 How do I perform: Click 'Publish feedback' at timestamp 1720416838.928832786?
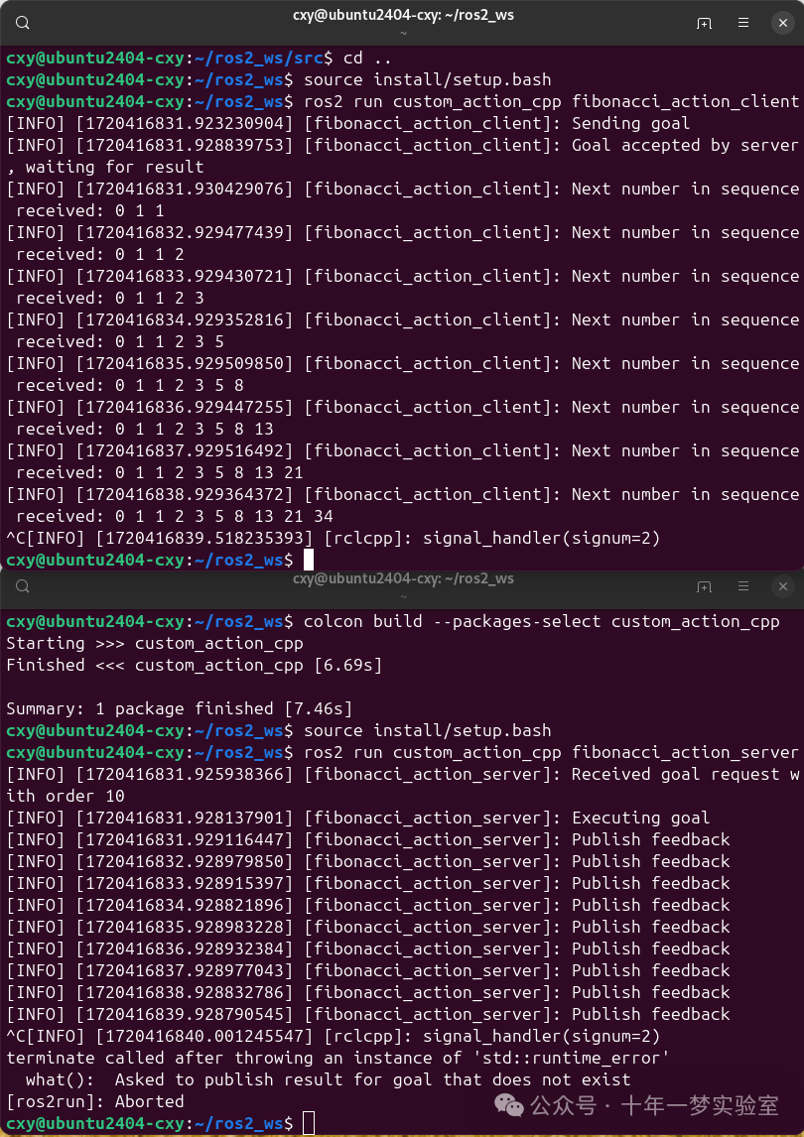(651, 992)
